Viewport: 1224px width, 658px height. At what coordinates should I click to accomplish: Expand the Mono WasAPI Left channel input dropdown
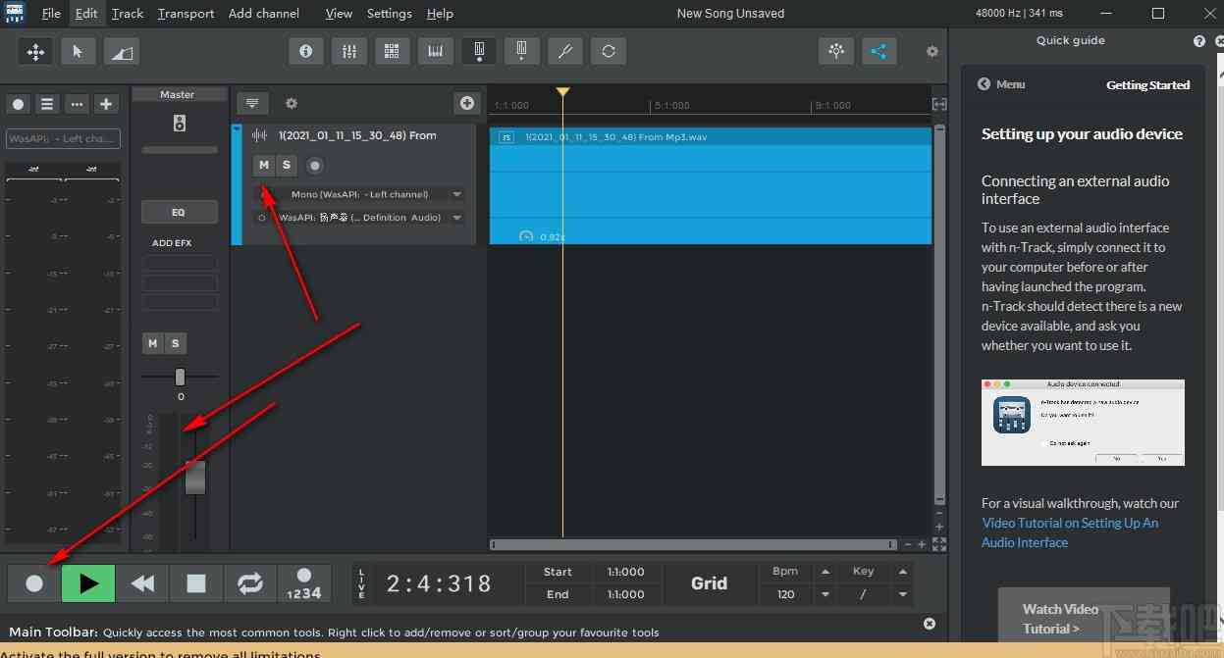pyautogui.click(x=457, y=194)
